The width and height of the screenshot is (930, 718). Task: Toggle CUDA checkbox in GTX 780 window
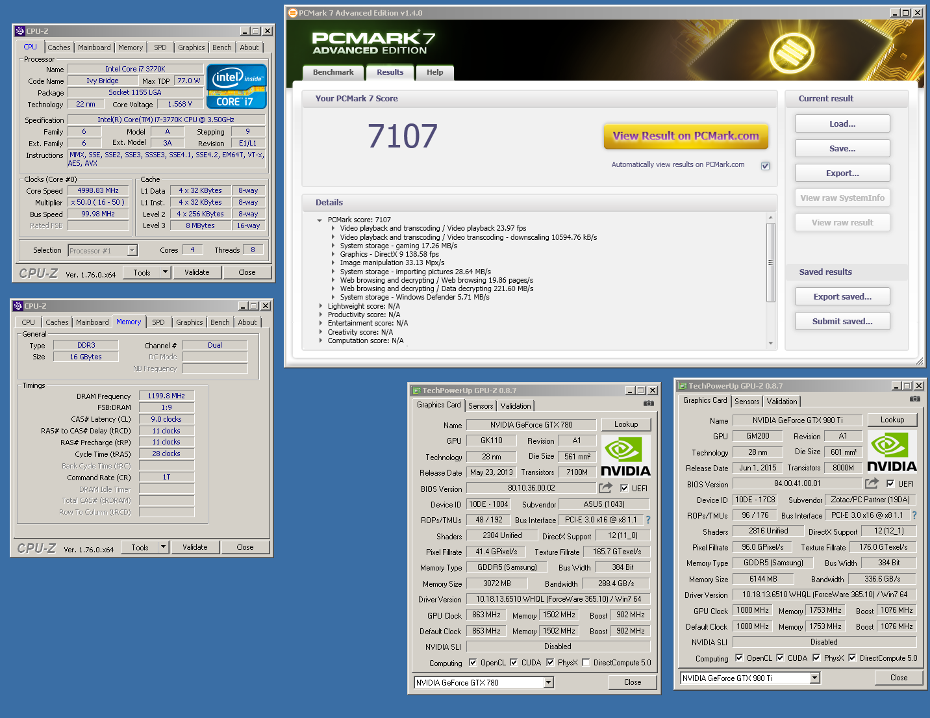[x=514, y=662]
